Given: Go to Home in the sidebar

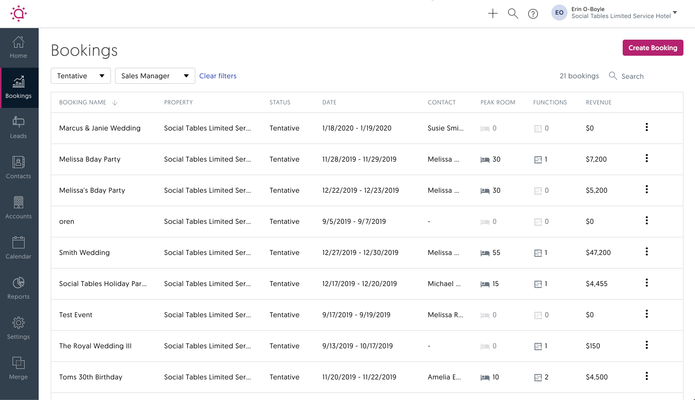Looking at the screenshot, I should pos(19,47).
